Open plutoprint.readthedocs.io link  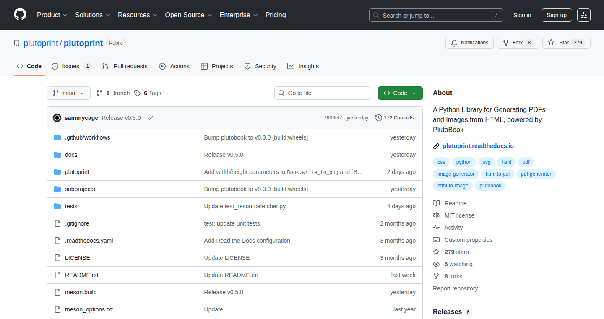[478, 146]
